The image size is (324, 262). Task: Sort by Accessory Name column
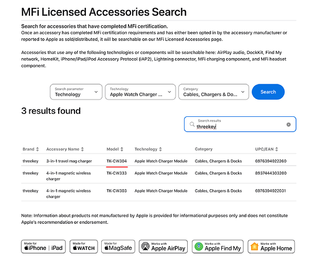[64, 149]
